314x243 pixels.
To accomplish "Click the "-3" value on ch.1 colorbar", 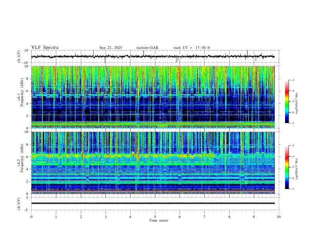I will point(292,80).
